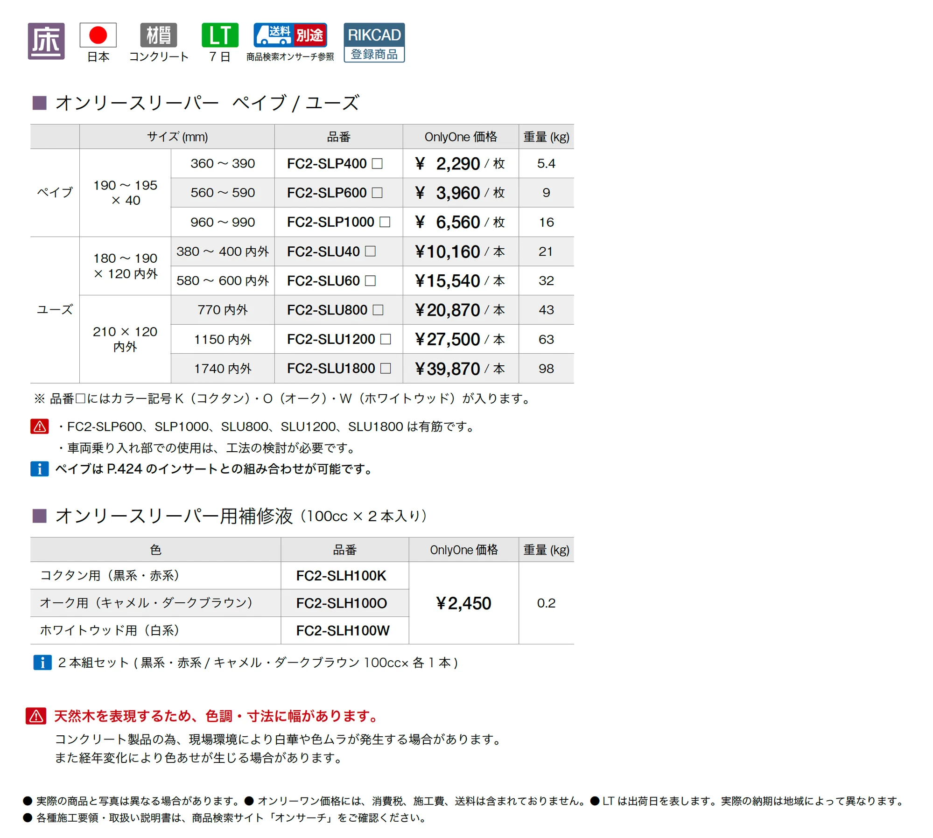The image size is (933, 838).
Task: Click the weight value 0.2
Action: click(546, 603)
